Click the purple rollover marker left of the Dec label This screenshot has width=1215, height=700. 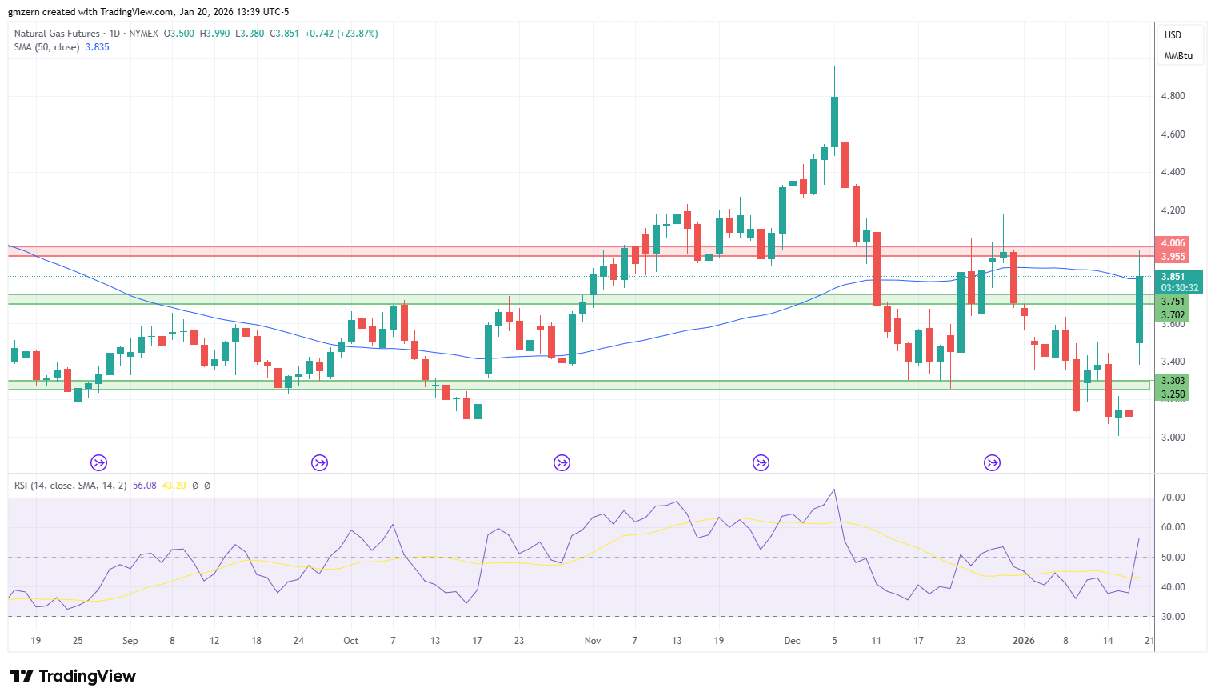(761, 462)
